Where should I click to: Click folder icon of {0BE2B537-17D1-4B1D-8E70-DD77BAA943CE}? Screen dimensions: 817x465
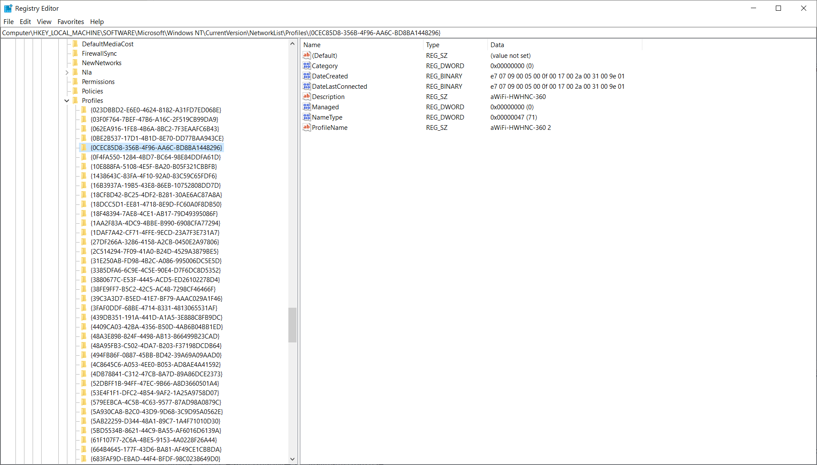84,138
